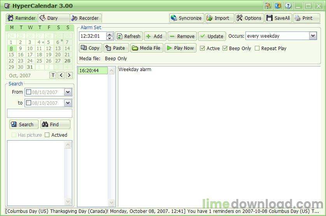This screenshot has height=216, width=326.
Task: Click the Refresh alarm button
Action: pyautogui.click(x=129, y=37)
